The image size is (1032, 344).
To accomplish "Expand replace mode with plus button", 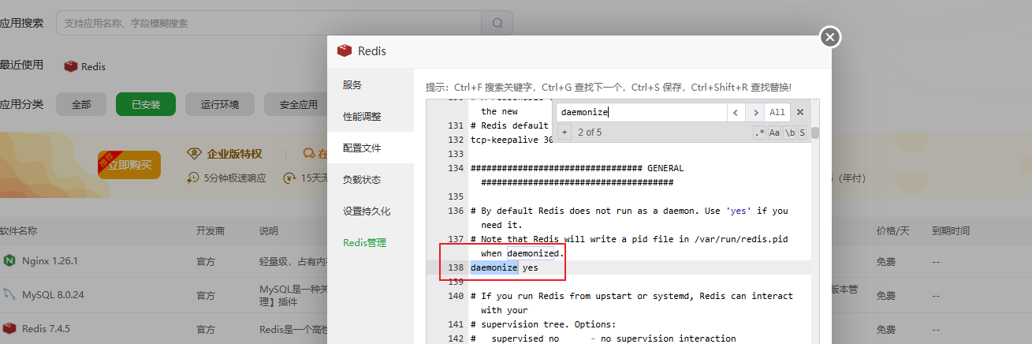I will tap(564, 132).
